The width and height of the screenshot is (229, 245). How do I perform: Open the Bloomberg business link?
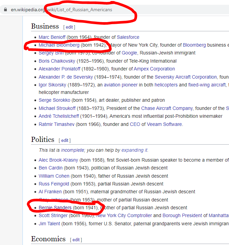click(194, 45)
